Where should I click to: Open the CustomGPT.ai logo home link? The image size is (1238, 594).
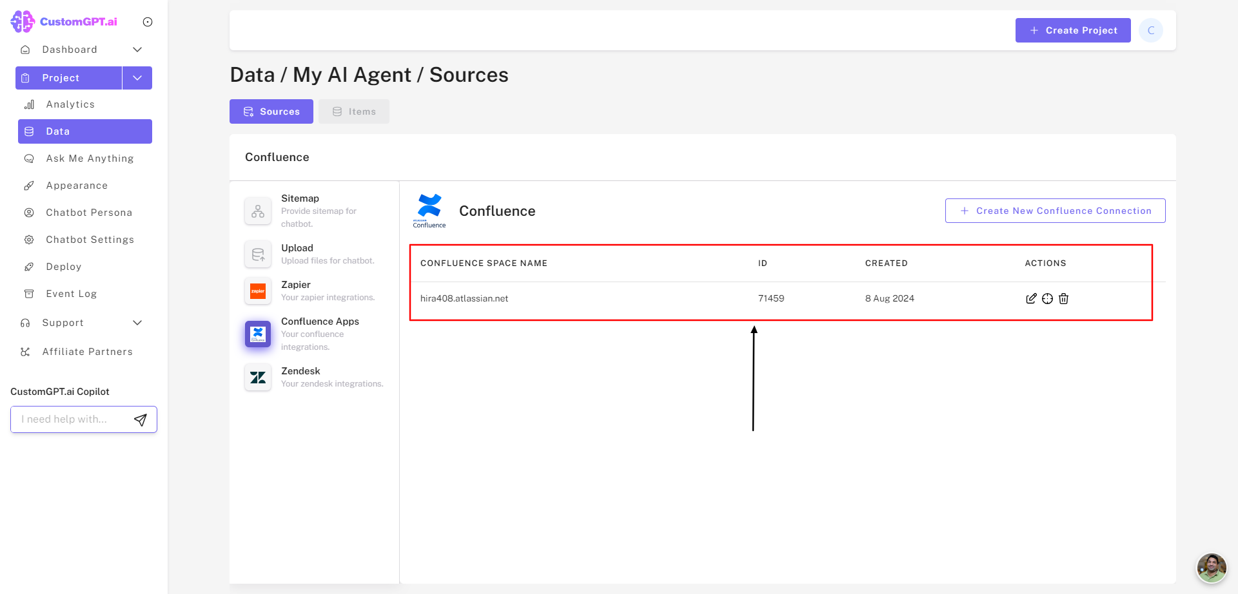(64, 21)
